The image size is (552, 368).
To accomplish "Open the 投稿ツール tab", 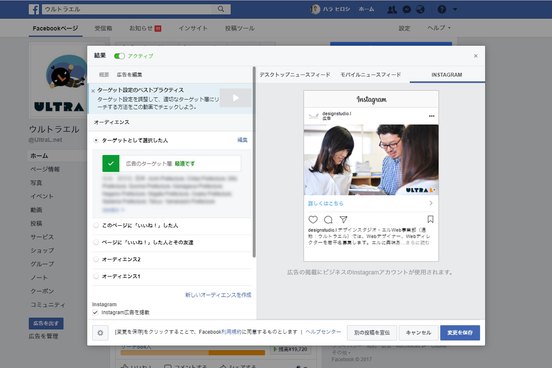I will point(240,28).
